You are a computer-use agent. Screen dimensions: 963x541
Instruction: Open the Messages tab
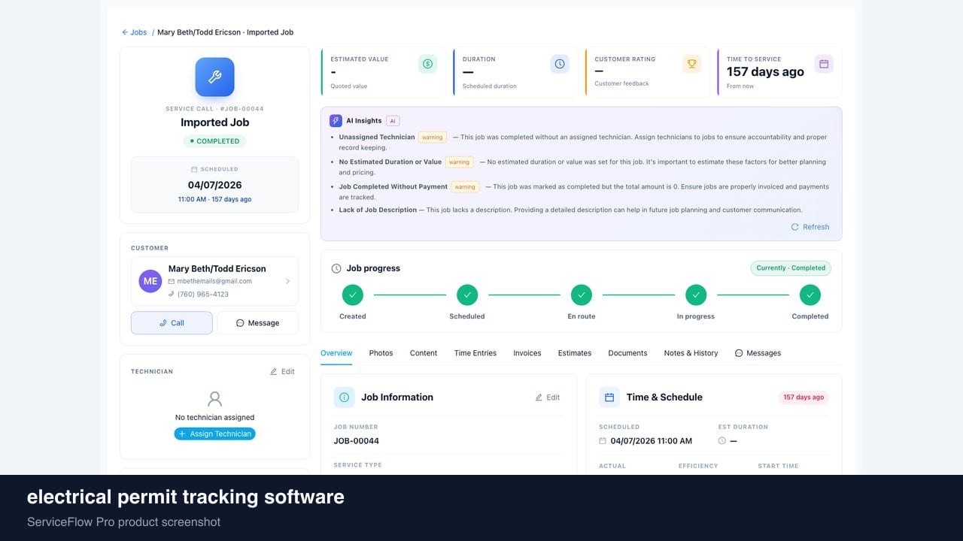tap(758, 353)
